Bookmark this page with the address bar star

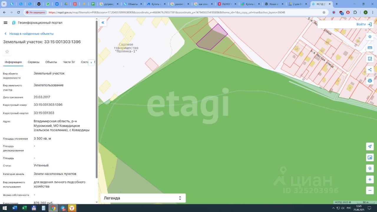324,12
